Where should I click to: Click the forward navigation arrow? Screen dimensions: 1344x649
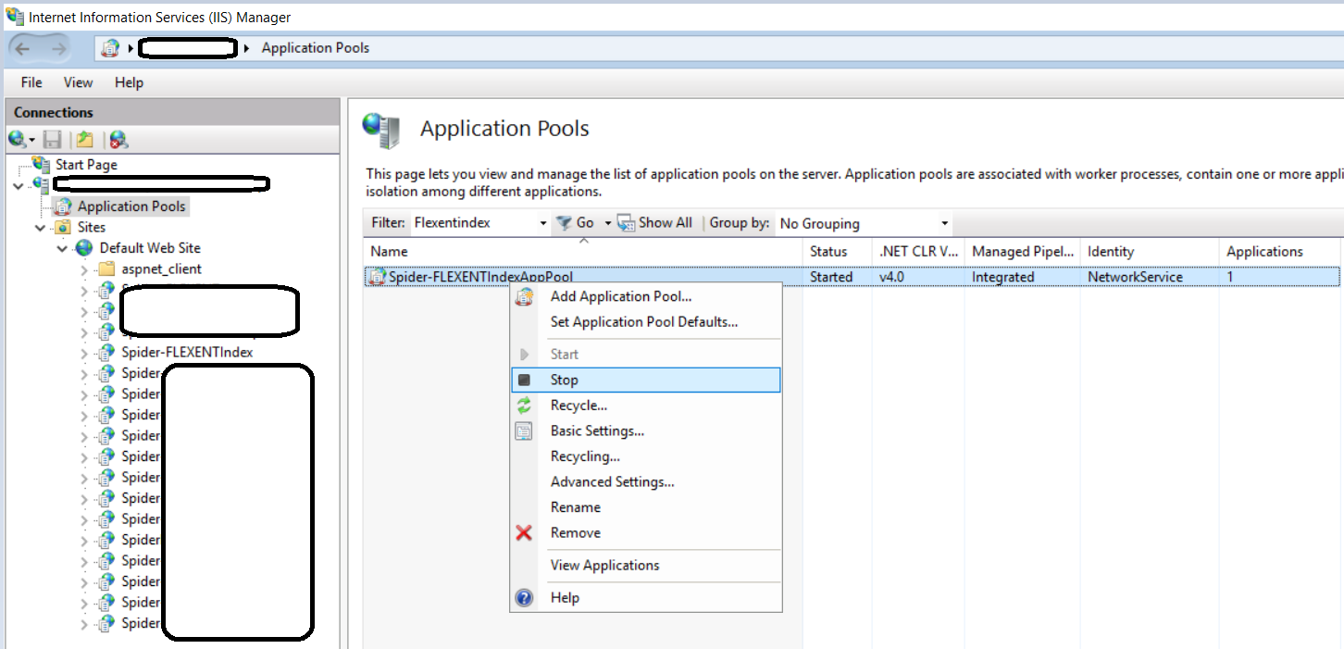click(58, 48)
